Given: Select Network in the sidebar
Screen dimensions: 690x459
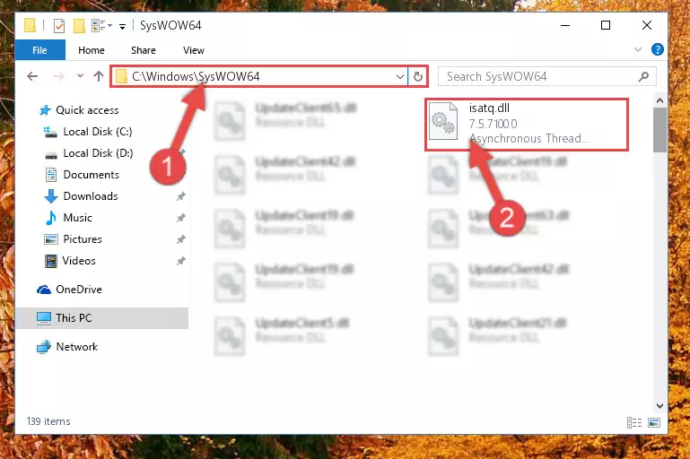Looking at the screenshot, I should tap(67, 347).
